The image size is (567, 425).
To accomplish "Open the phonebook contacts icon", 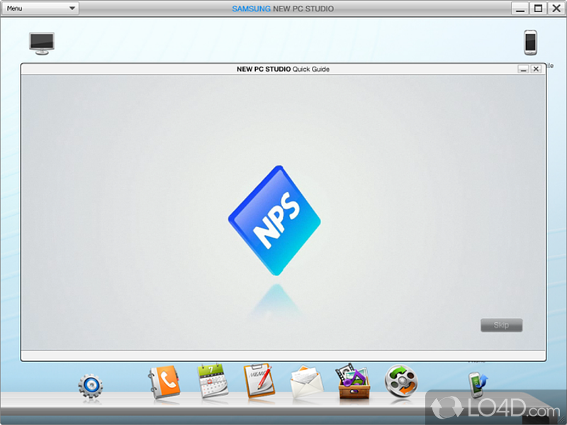I will coord(164,382).
